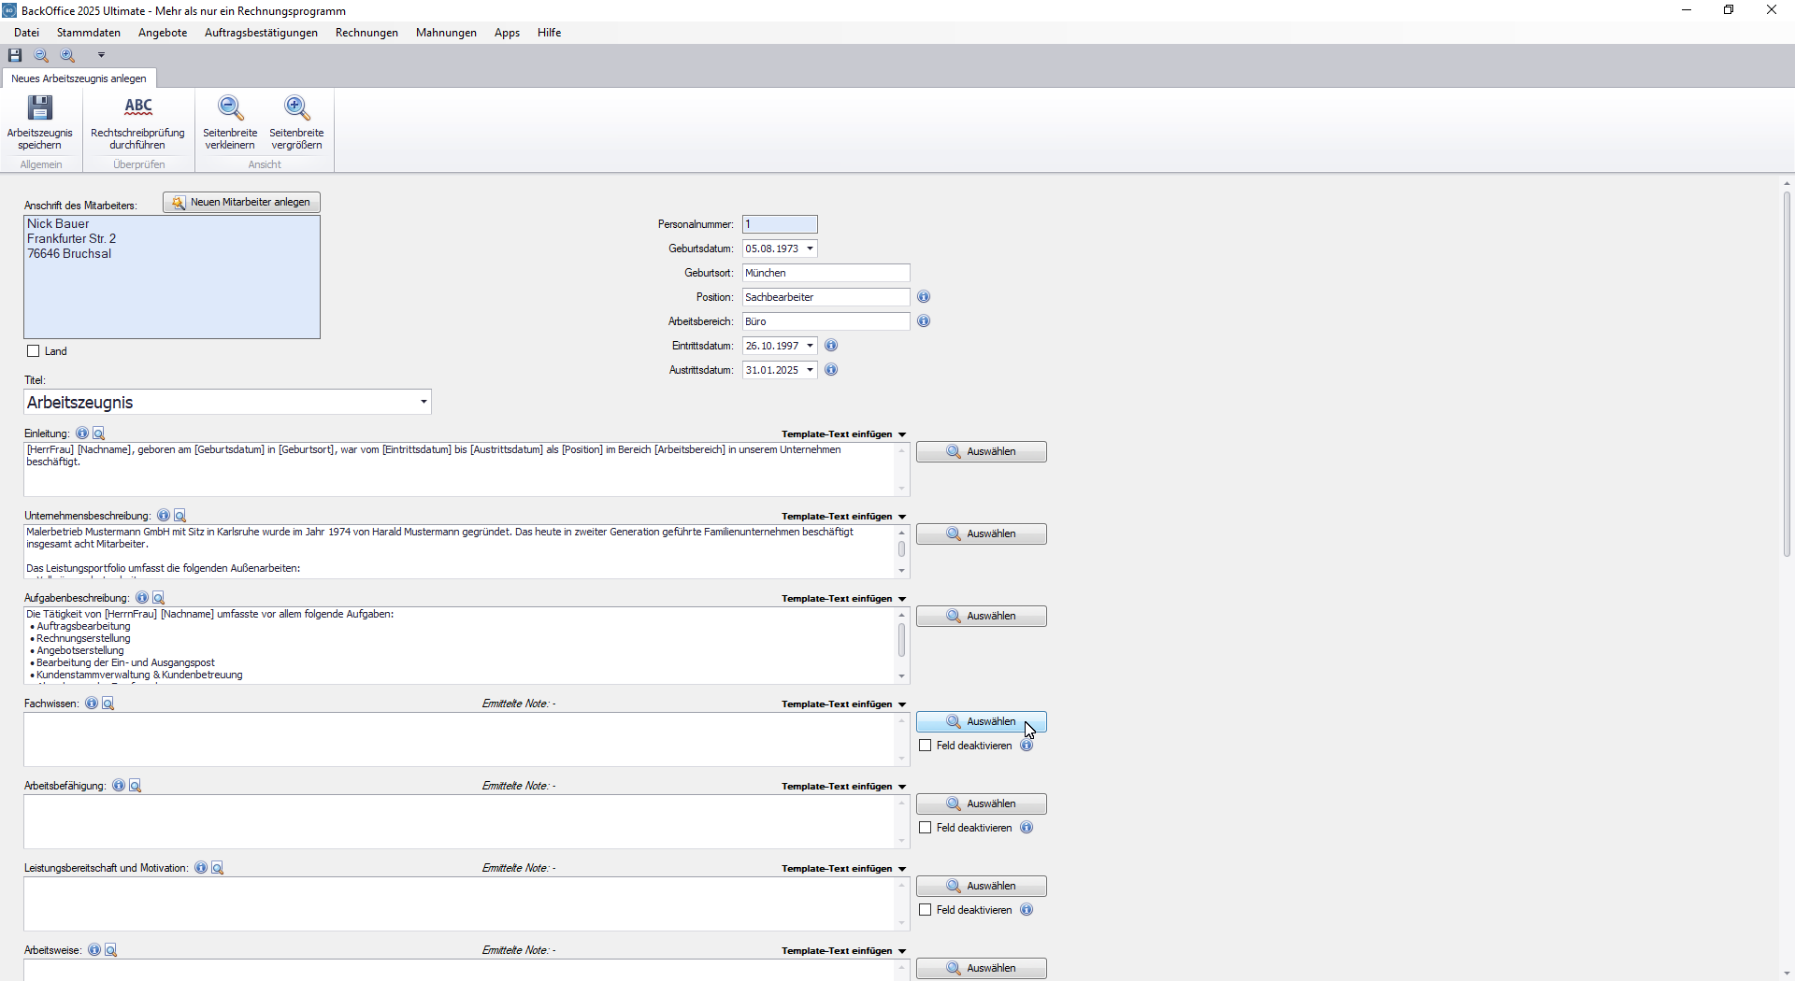The height and width of the screenshot is (981, 1795).
Task: Click the small zoom-in icon in quick access toolbar
Action: point(67,55)
